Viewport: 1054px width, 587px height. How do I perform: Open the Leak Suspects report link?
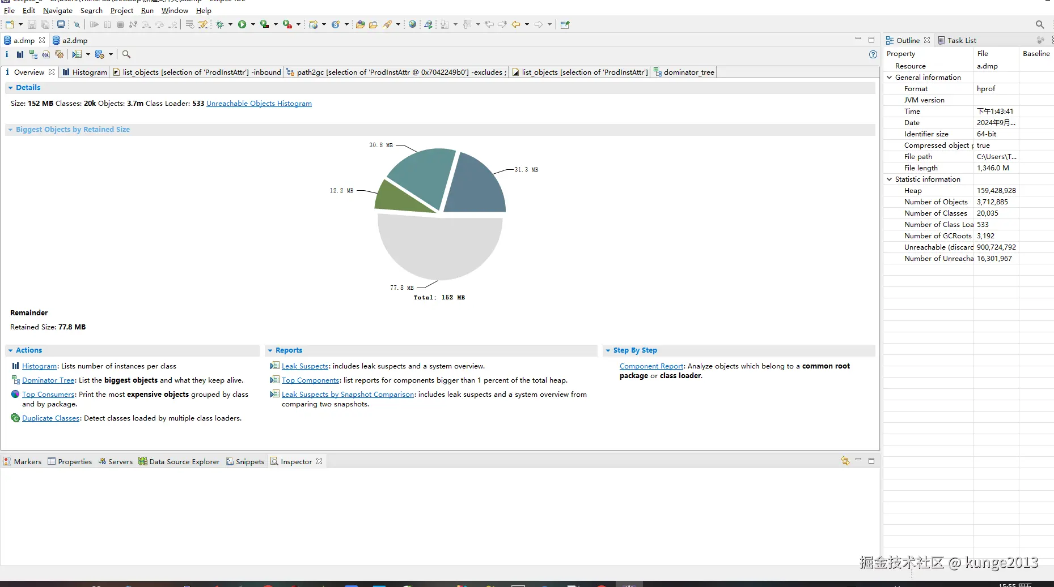pos(305,366)
